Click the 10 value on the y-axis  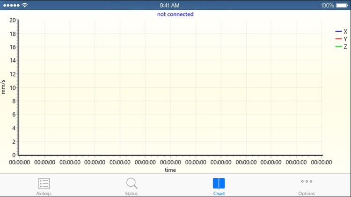[13, 88]
